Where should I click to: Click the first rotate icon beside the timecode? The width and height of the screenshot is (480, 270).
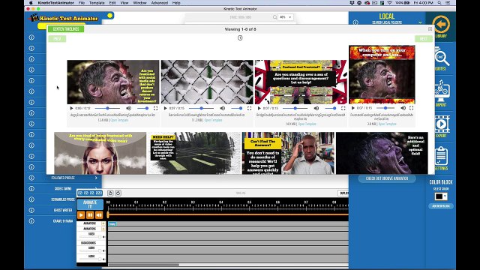(110, 193)
